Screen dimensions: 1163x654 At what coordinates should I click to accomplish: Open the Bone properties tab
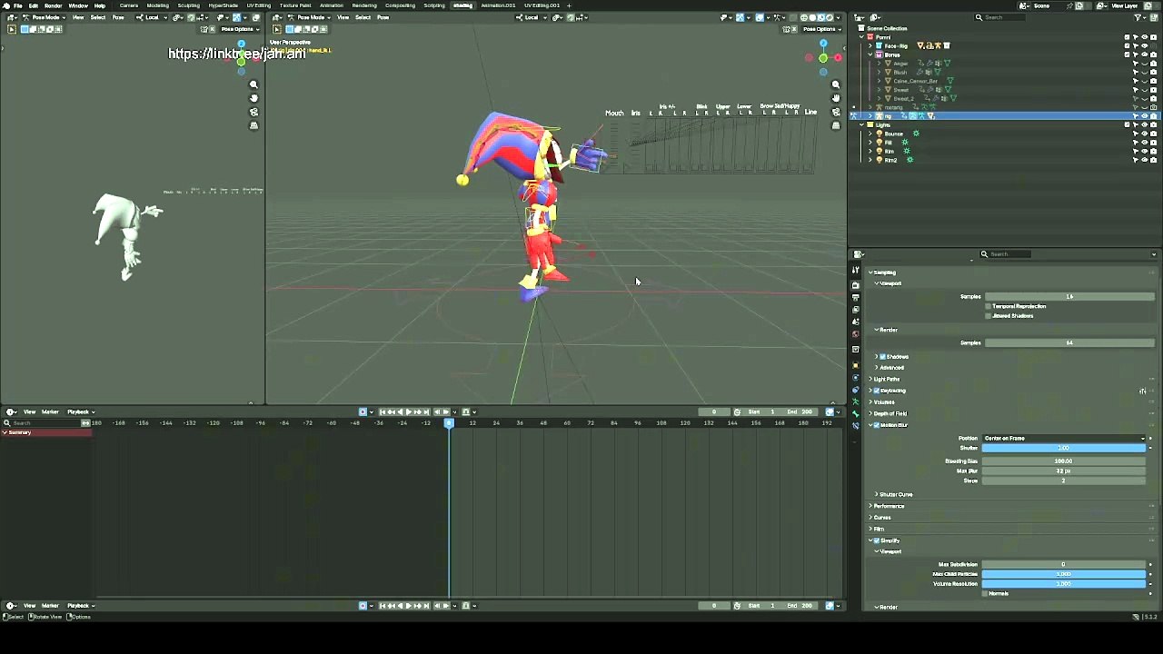click(x=855, y=413)
